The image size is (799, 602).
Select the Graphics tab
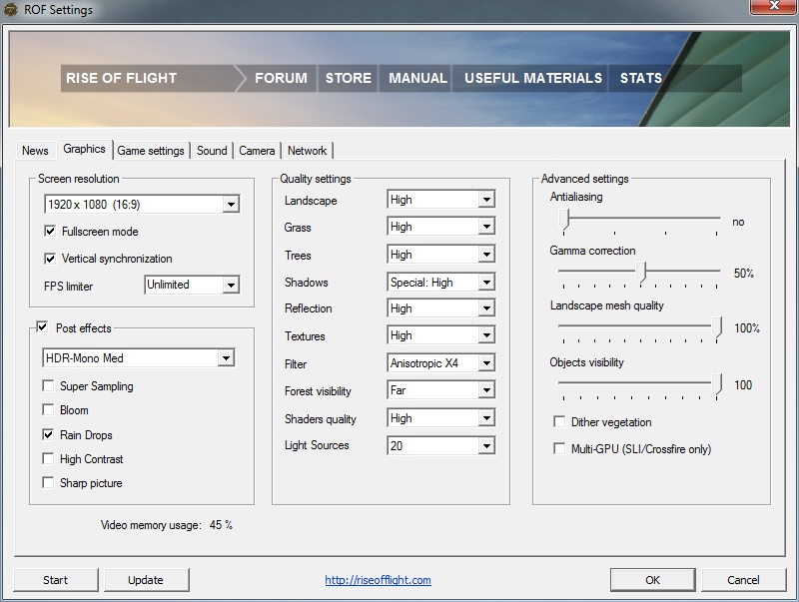pos(85,149)
